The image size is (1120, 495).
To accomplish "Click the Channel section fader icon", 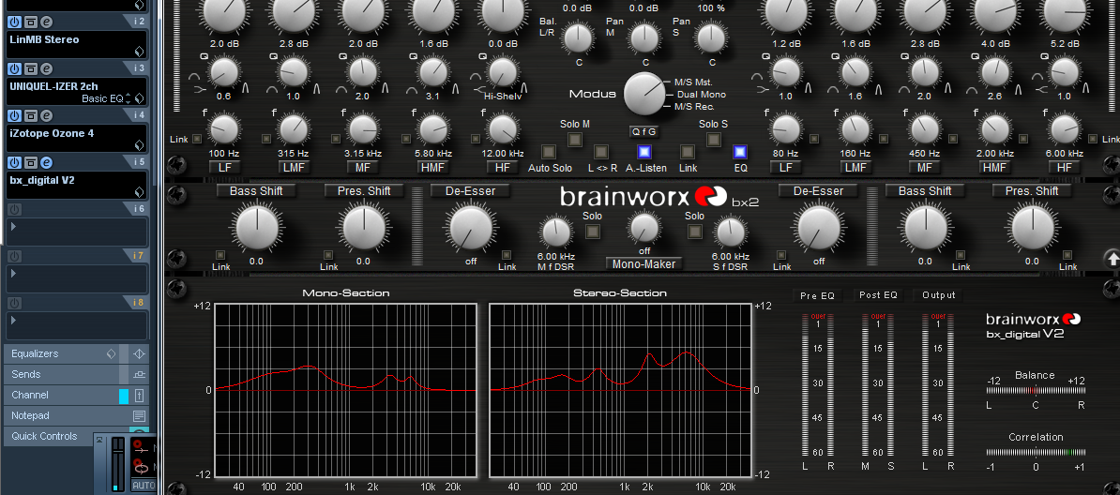I will (140, 395).
